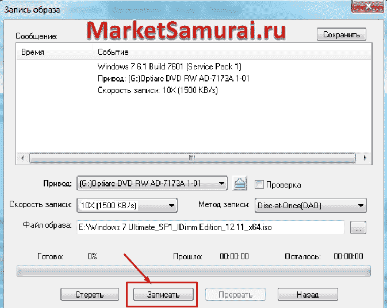Click the Сохранить button

click(x=342, y=34)
